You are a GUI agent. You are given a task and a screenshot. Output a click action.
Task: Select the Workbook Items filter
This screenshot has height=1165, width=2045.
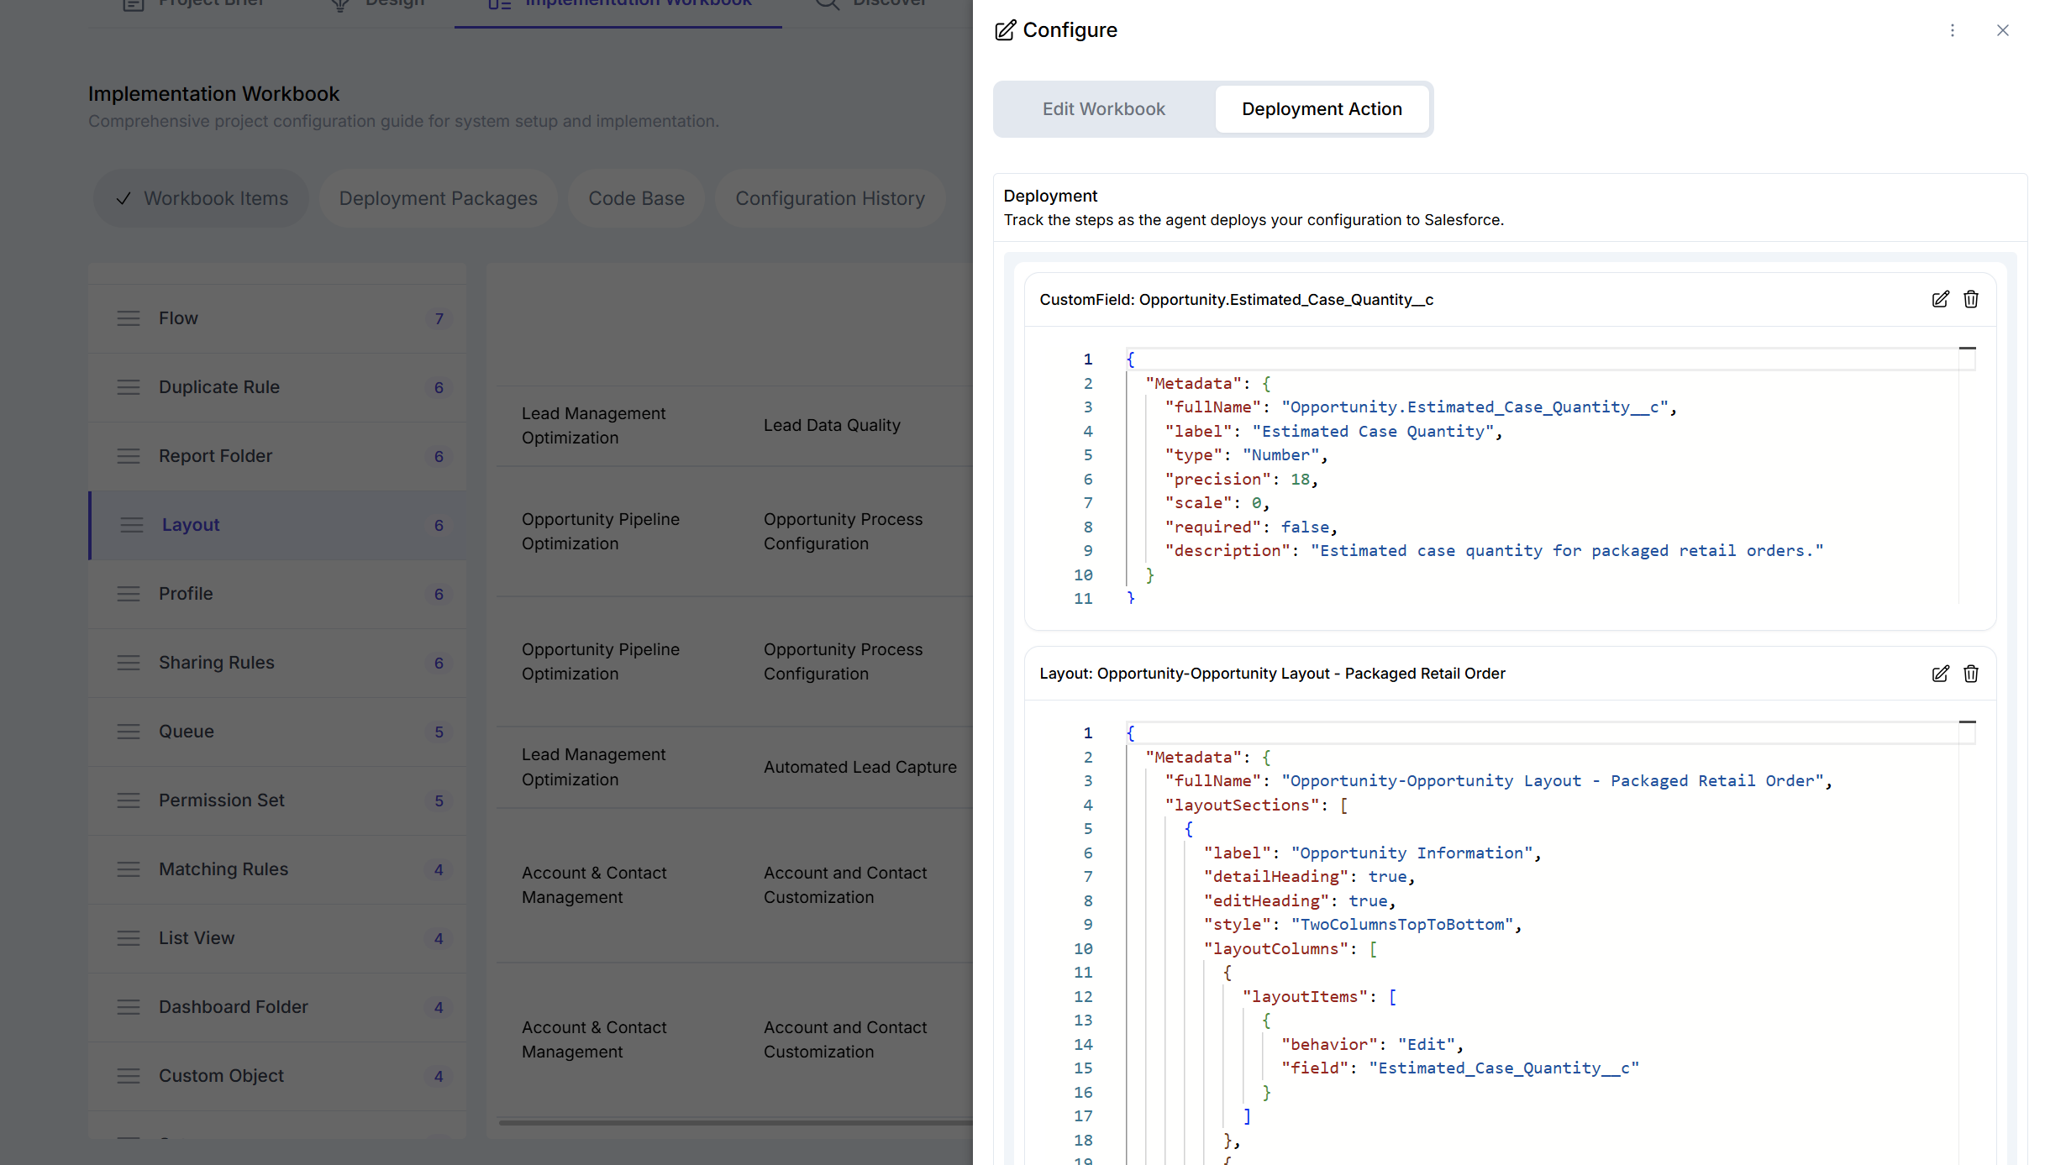[x=202, y=198]
